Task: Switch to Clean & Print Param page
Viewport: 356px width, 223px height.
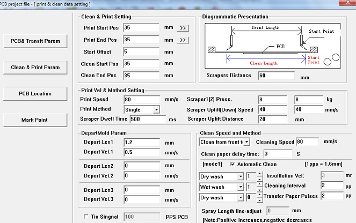Action: tap(35, 68)
